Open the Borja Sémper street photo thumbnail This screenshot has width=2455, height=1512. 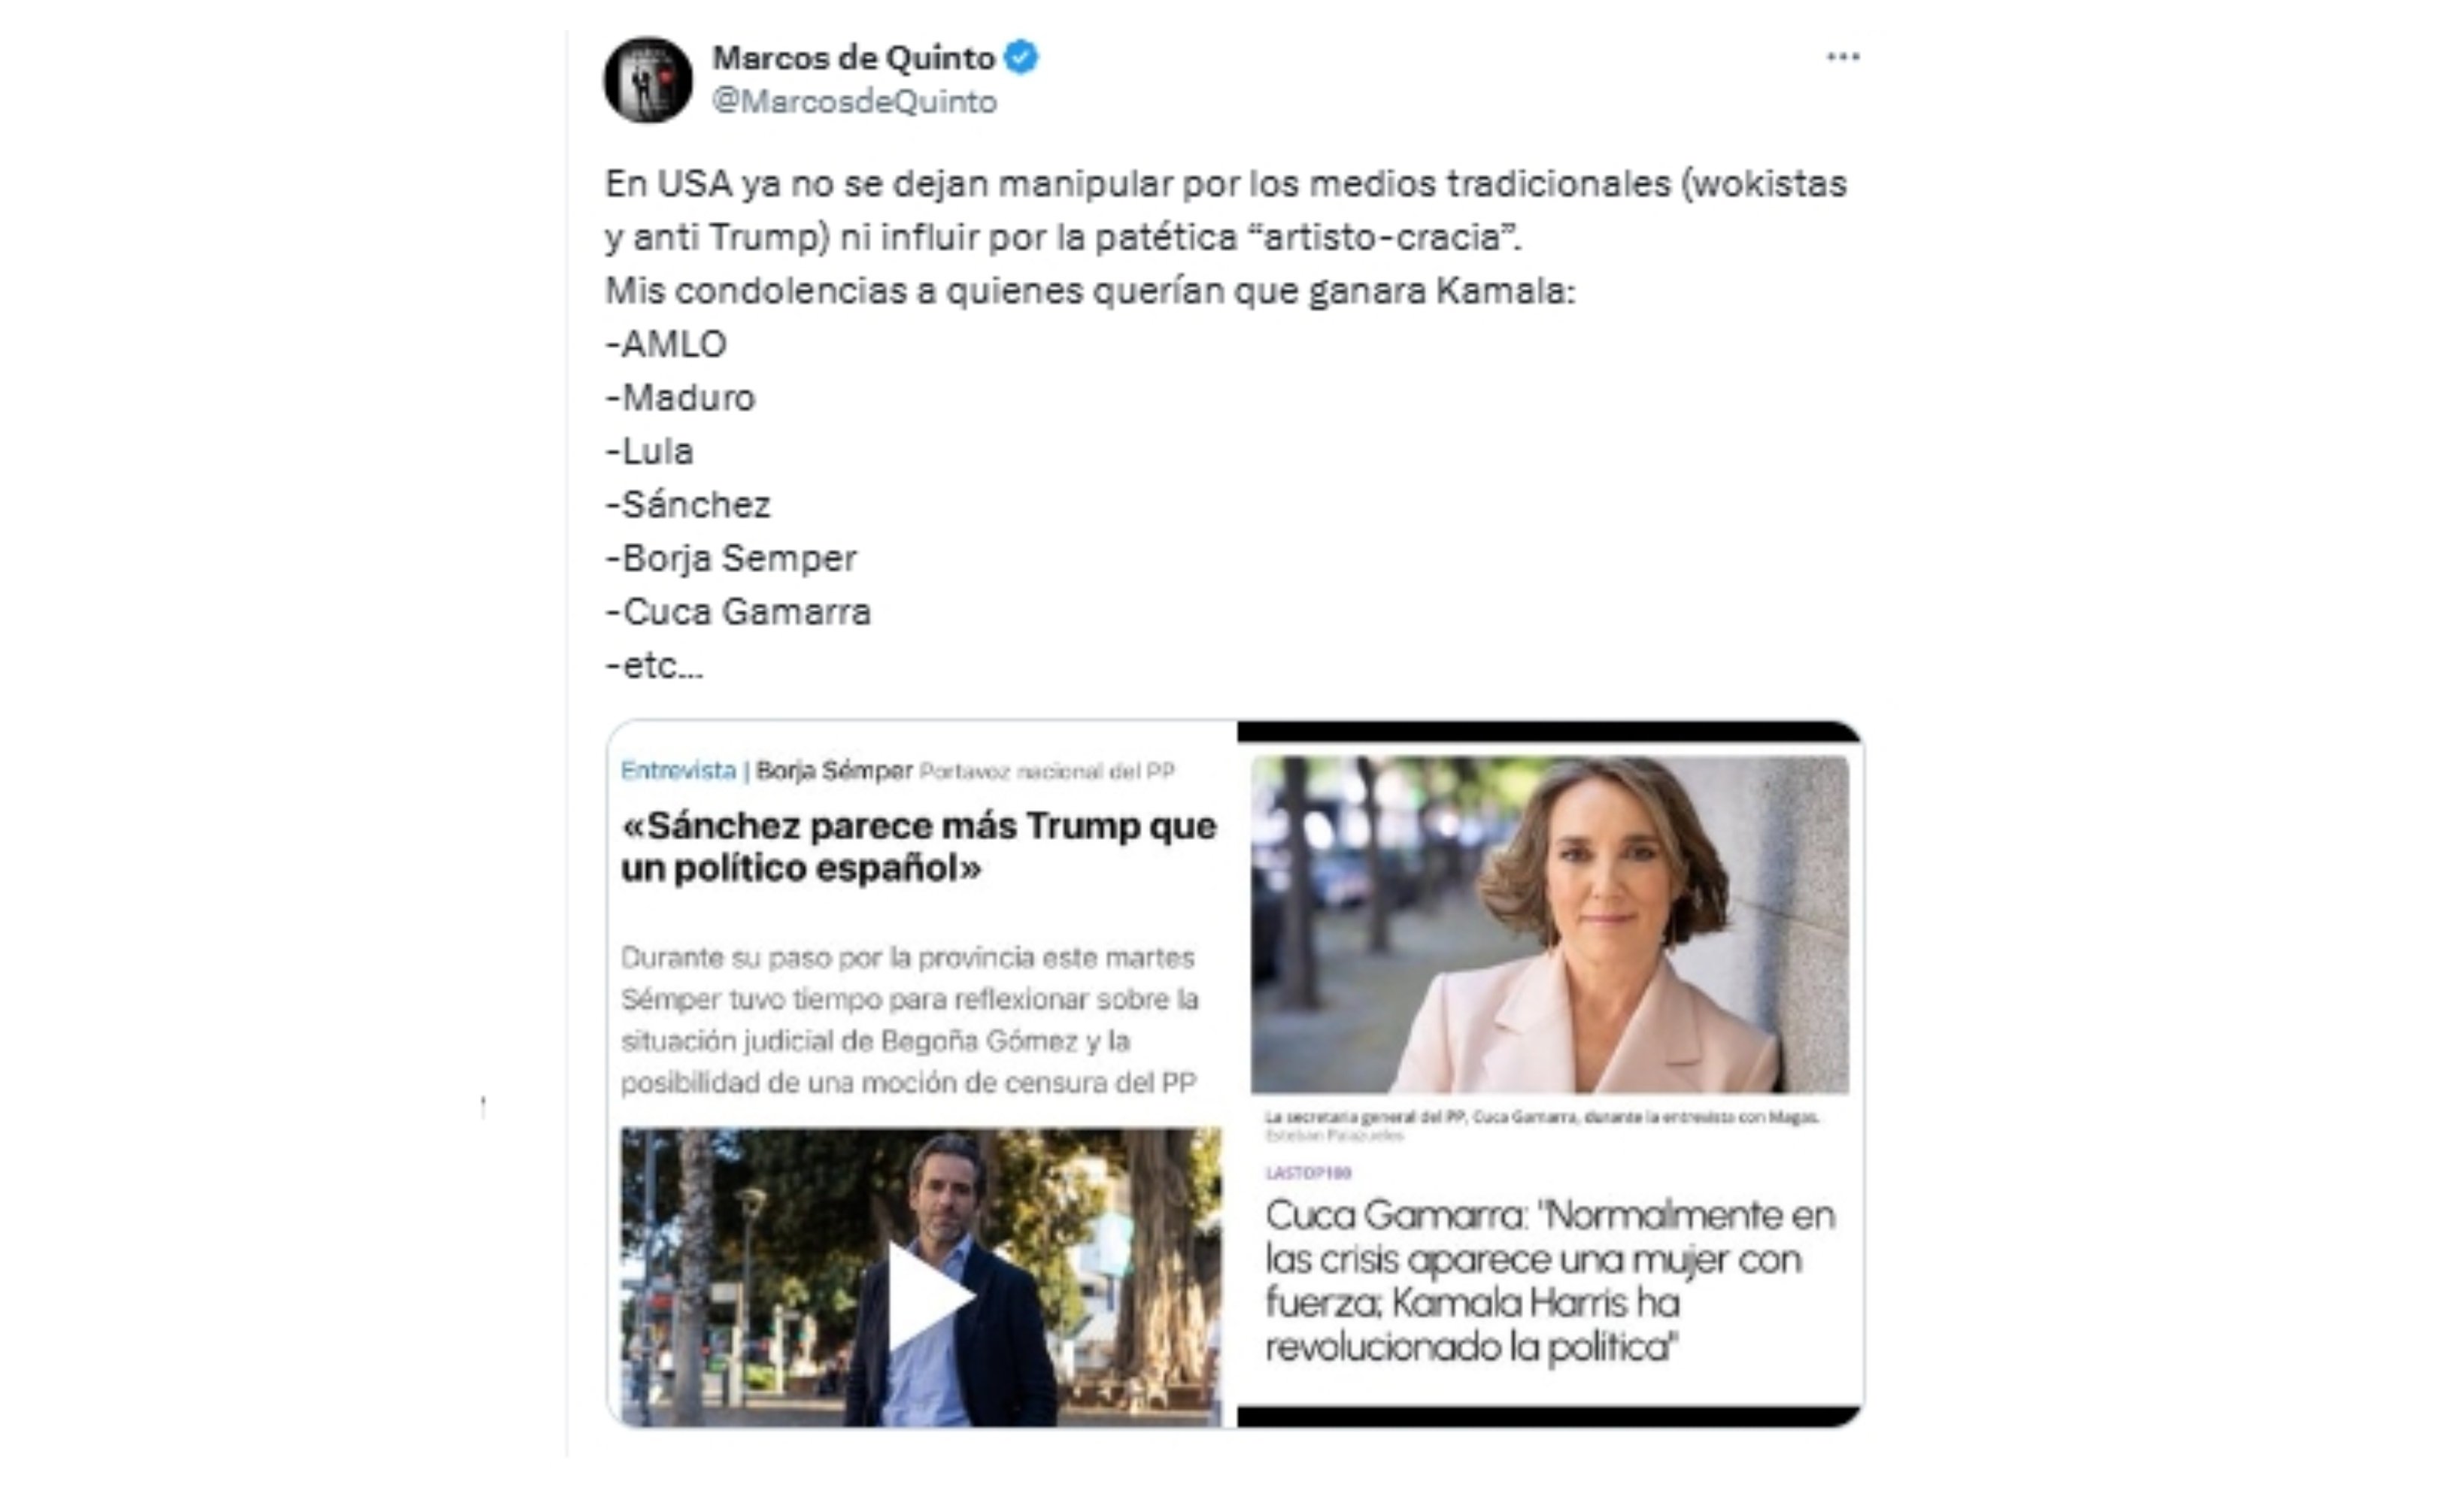pos(921,1276)
